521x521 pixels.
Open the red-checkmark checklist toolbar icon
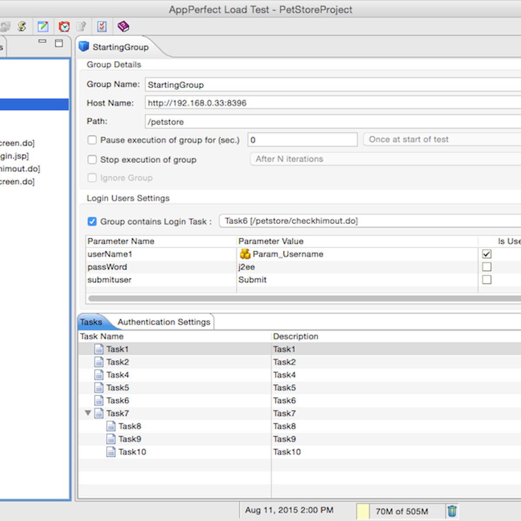[102, 26]
